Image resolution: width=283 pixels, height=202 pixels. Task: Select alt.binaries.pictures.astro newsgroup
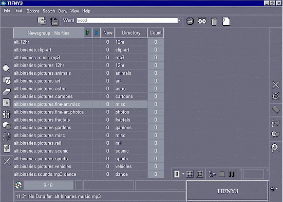point(89,89)
